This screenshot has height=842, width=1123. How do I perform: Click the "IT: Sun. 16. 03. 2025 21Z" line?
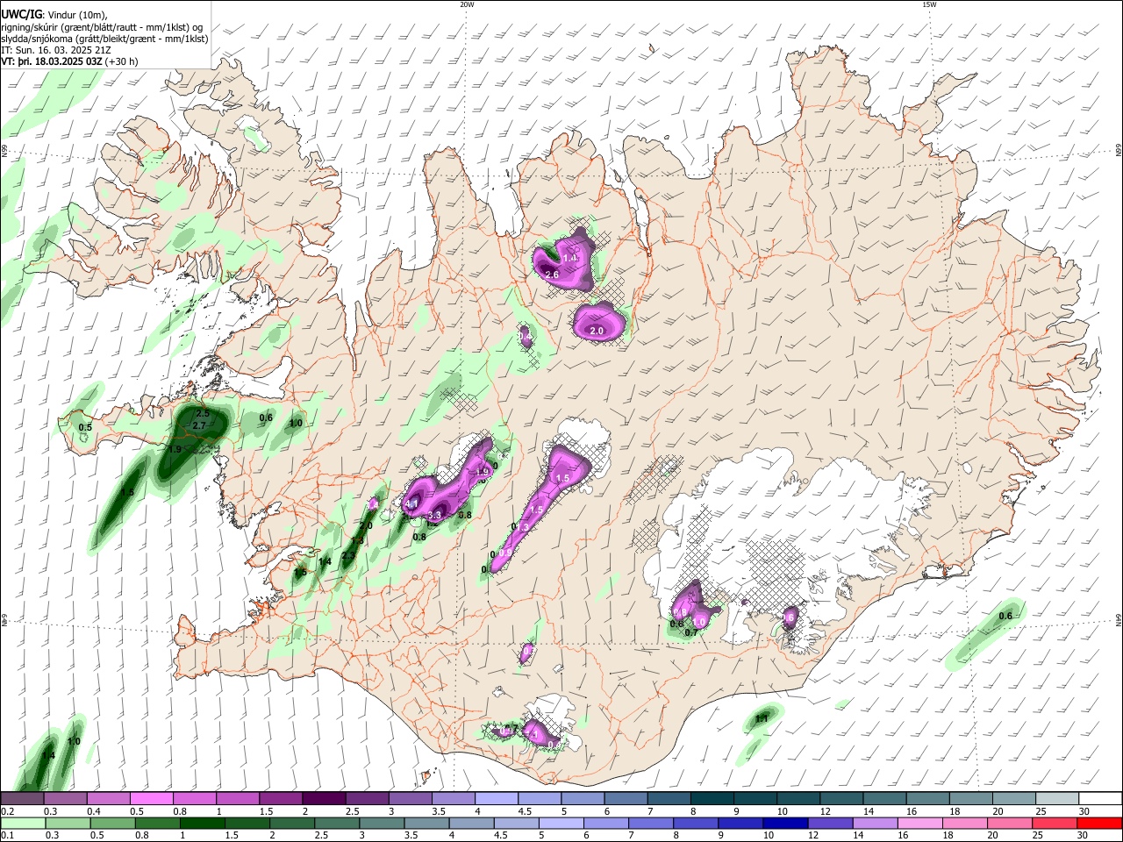[x=54, y=50]
